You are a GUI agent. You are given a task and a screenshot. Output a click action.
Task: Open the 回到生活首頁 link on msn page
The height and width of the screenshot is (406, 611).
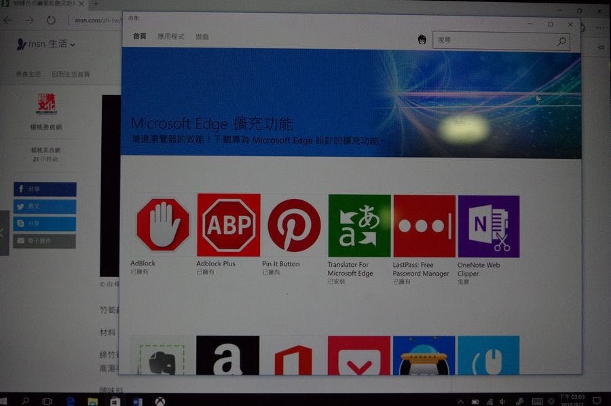(71, 74)
